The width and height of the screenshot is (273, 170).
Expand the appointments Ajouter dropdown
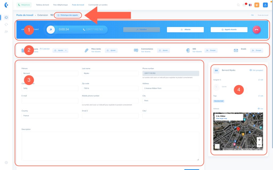pyautogui.click(x=60, y=50)
